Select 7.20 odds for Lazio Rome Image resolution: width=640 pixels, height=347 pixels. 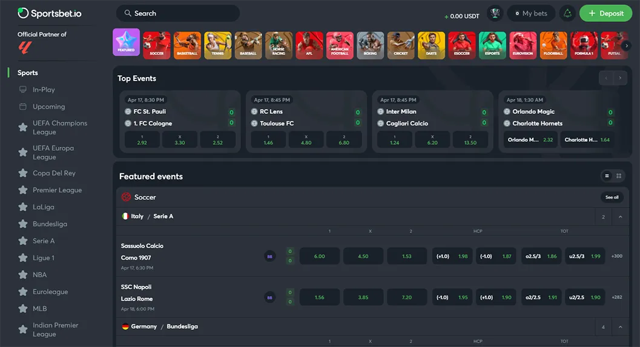(x=407, y=297)
